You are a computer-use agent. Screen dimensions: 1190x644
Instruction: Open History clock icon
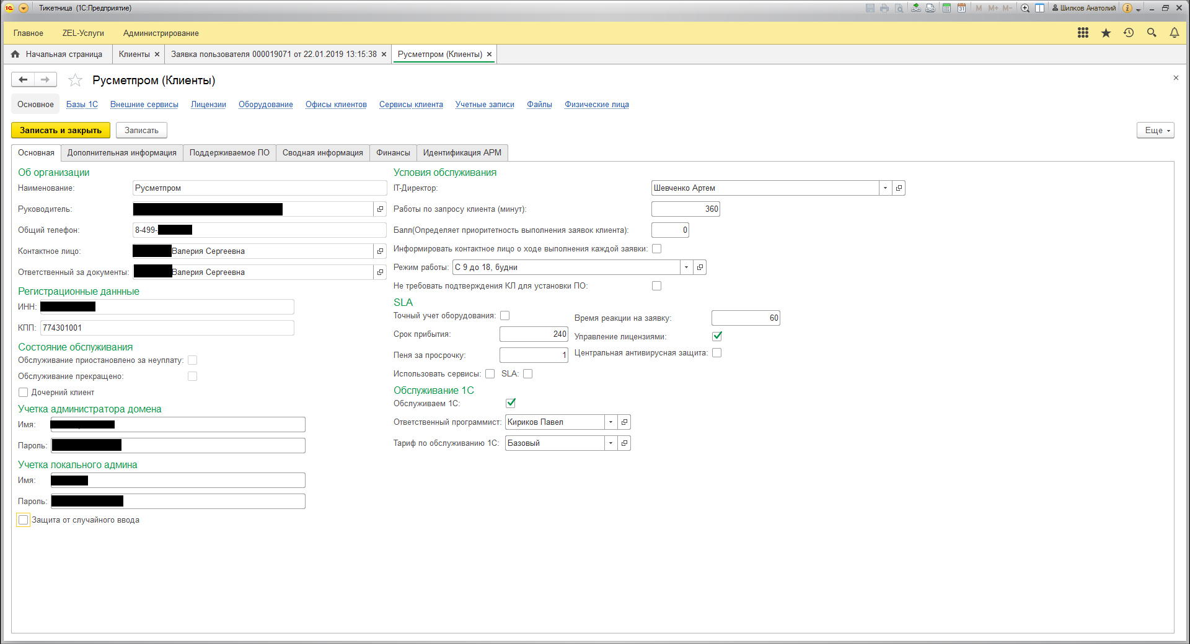[x=1129, y=33]
